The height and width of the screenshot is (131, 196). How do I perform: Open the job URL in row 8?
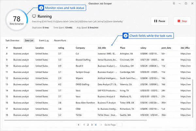186,54
